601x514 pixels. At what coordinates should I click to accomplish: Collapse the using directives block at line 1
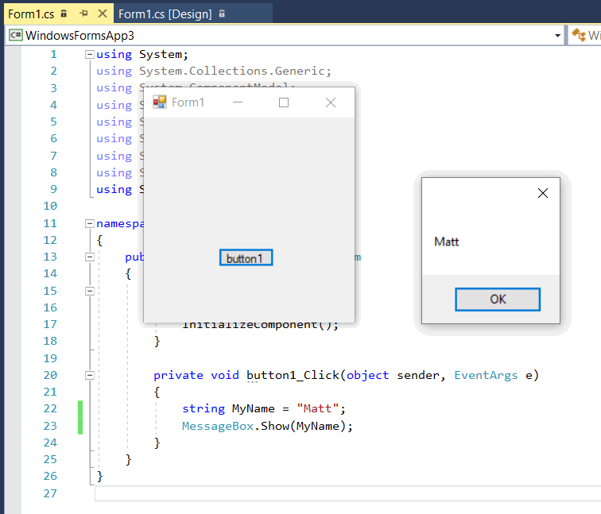89,54
